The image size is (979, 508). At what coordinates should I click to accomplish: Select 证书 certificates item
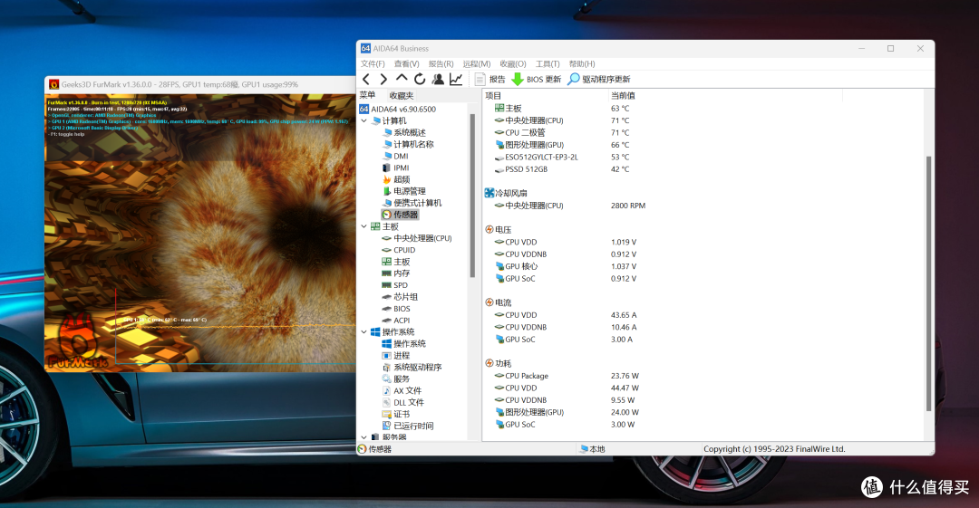[x=396, y=415]
